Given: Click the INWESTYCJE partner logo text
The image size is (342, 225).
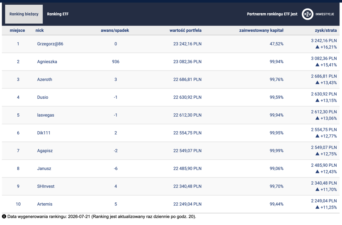Looking at the screenshot, I should tap(325, 14).
